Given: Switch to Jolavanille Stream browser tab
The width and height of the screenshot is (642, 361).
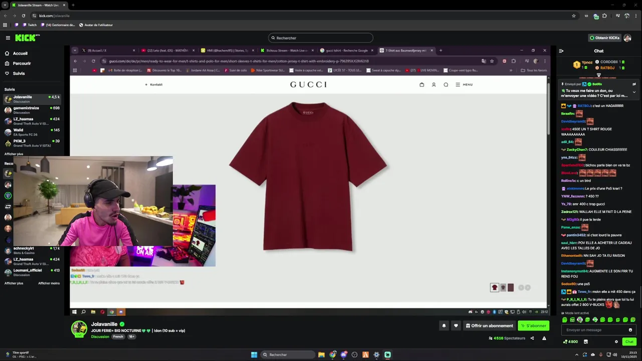Looking at the screenshot, I should [39, 5].
